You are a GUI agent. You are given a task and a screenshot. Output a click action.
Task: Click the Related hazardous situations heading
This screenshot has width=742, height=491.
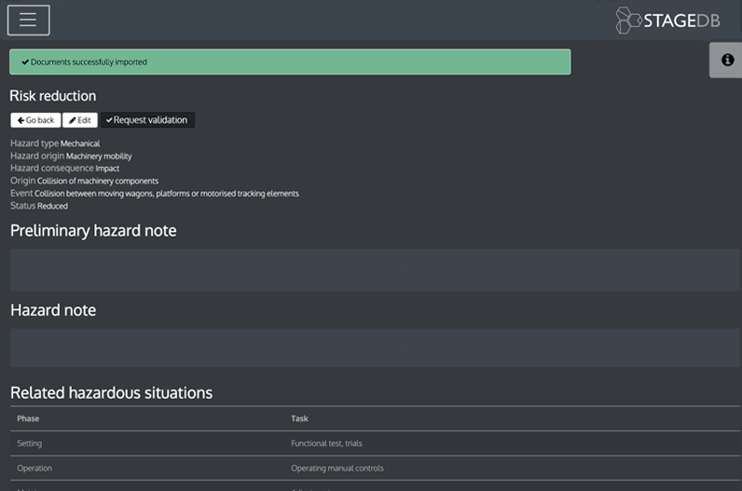coord(111,393)
